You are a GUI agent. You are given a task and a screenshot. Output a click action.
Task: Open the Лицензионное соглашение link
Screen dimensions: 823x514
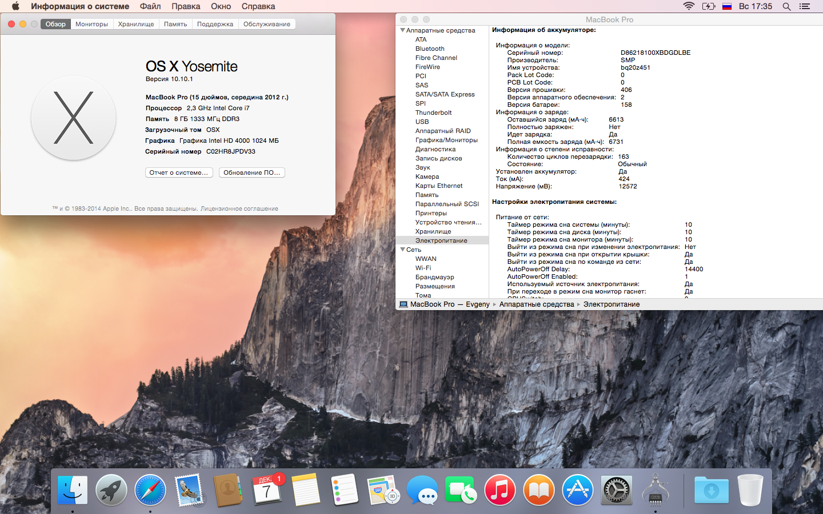click(239, 209)
